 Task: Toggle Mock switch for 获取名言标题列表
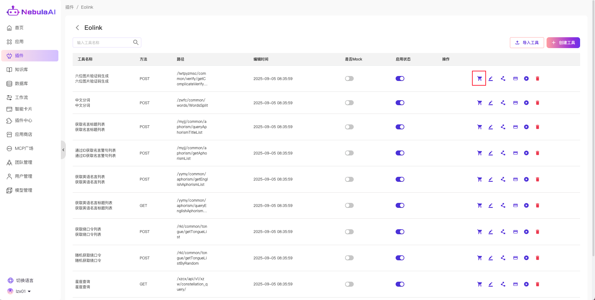349,127
